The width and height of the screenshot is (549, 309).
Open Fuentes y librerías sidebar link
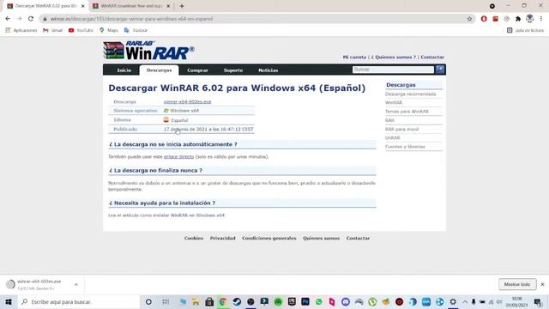tap(405, 147)
